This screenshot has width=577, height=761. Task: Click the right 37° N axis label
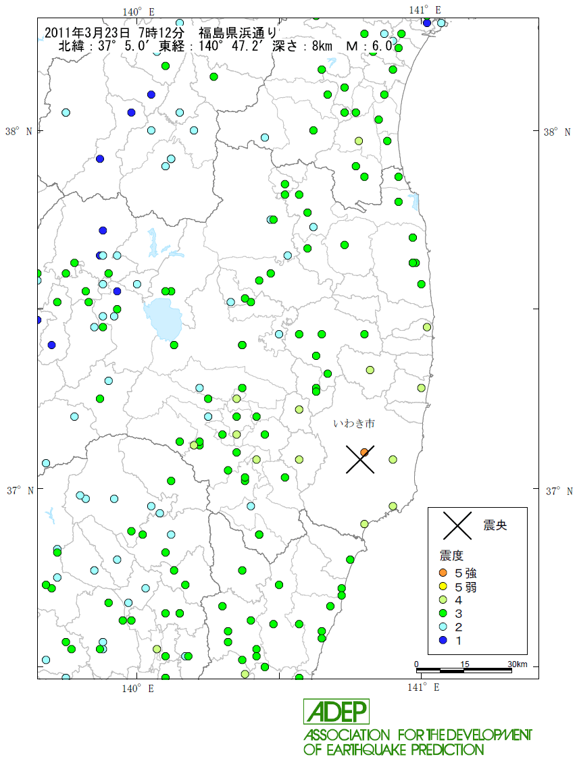[x=559, y=491]
